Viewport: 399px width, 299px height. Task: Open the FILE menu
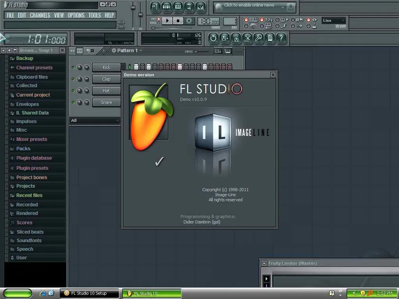11,15
